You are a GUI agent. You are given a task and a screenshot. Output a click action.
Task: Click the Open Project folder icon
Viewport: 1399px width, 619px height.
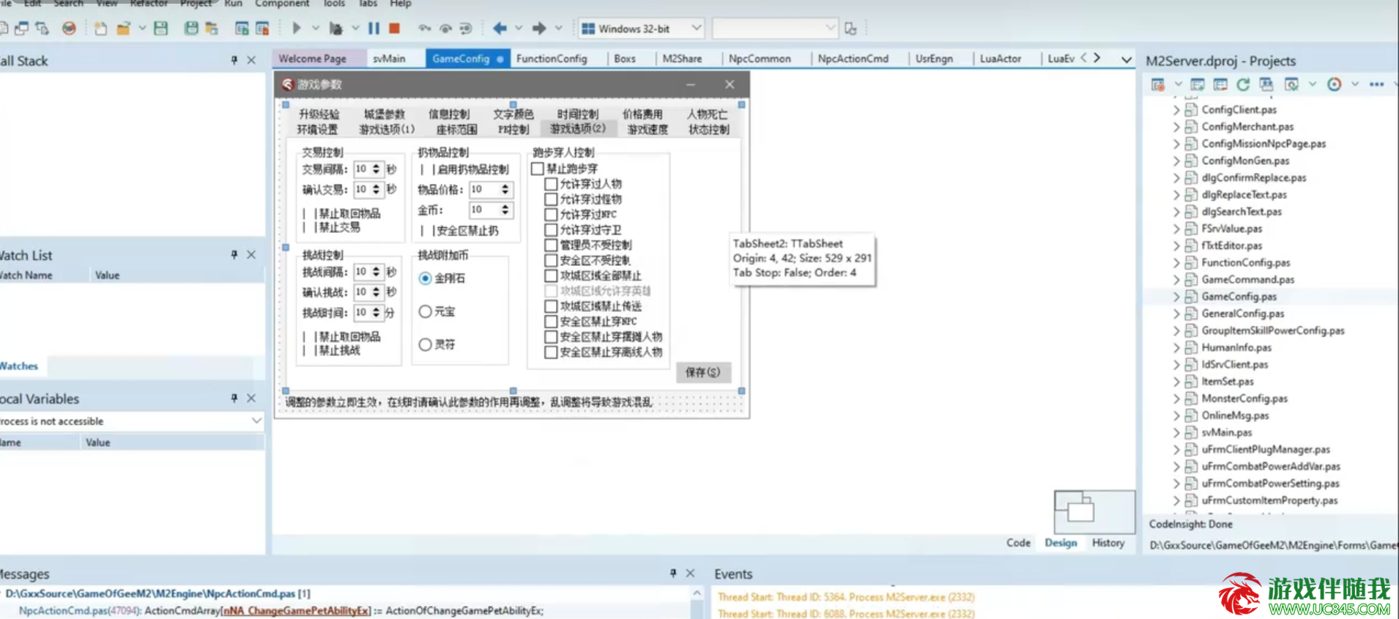click(x=123, y=29)
